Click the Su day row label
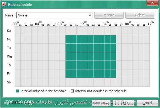 pos(9,31)
